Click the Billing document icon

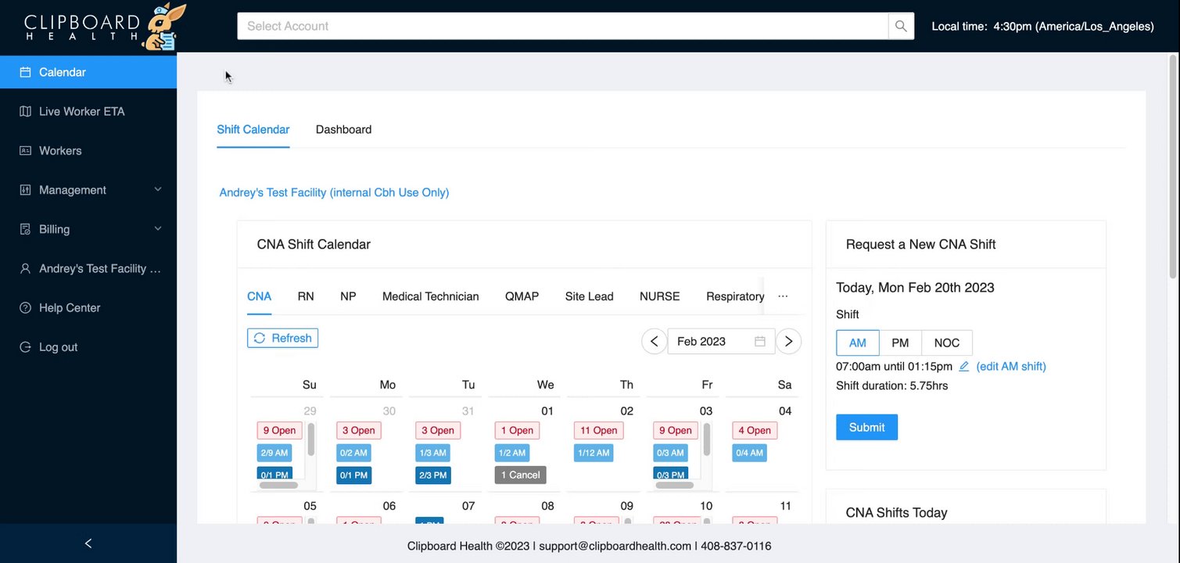coord(25,229)
